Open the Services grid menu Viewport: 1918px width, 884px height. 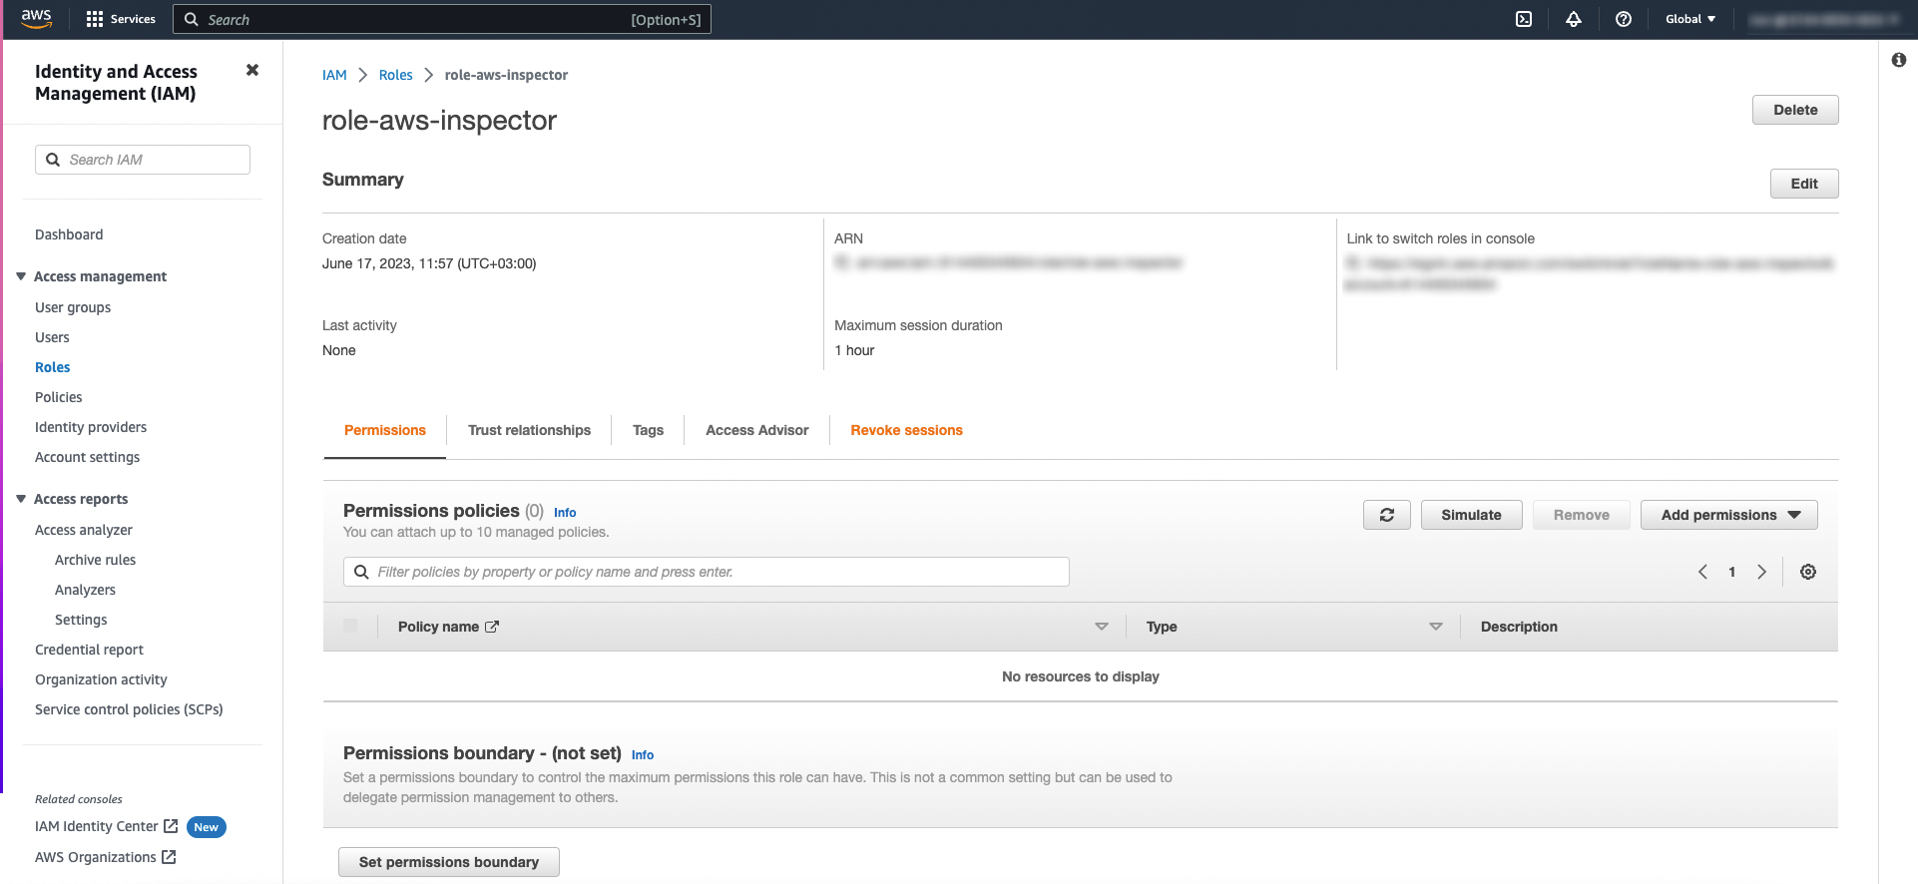(x=121, y=19)
